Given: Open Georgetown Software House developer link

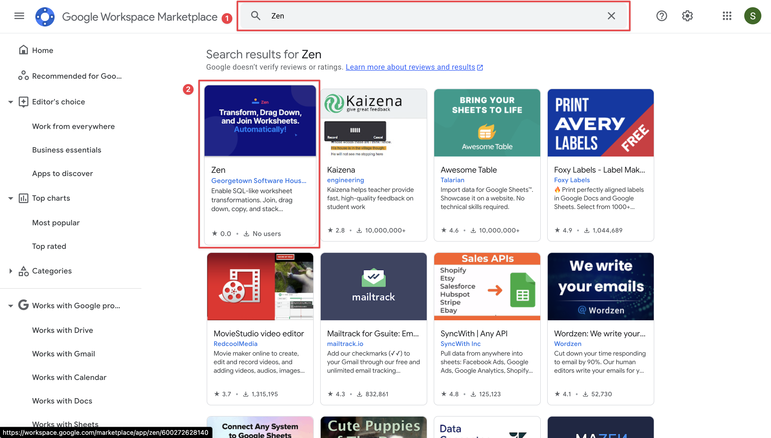Looking at the screenshot, I should click(x=259, y=181).
